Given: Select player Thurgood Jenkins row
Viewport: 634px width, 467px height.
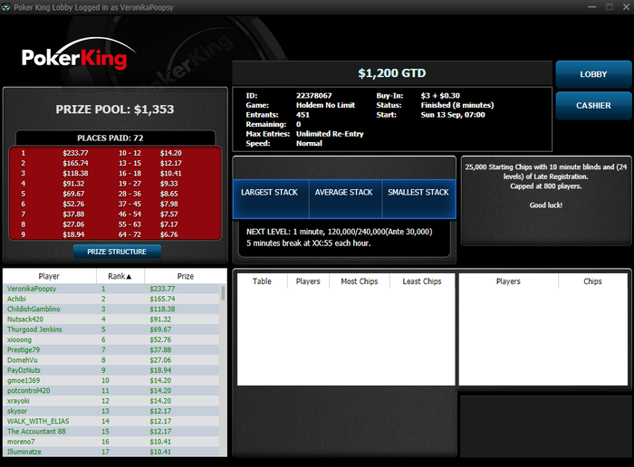Looking at the screenshot, I should point(111,329).
